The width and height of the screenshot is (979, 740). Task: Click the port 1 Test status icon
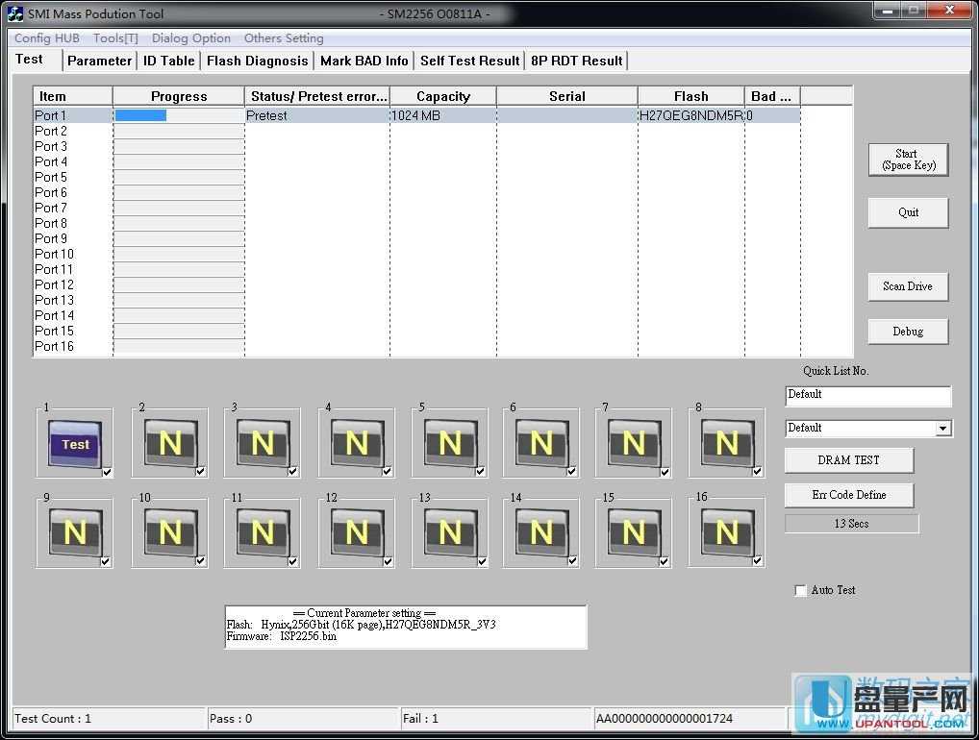click(74, 443)
